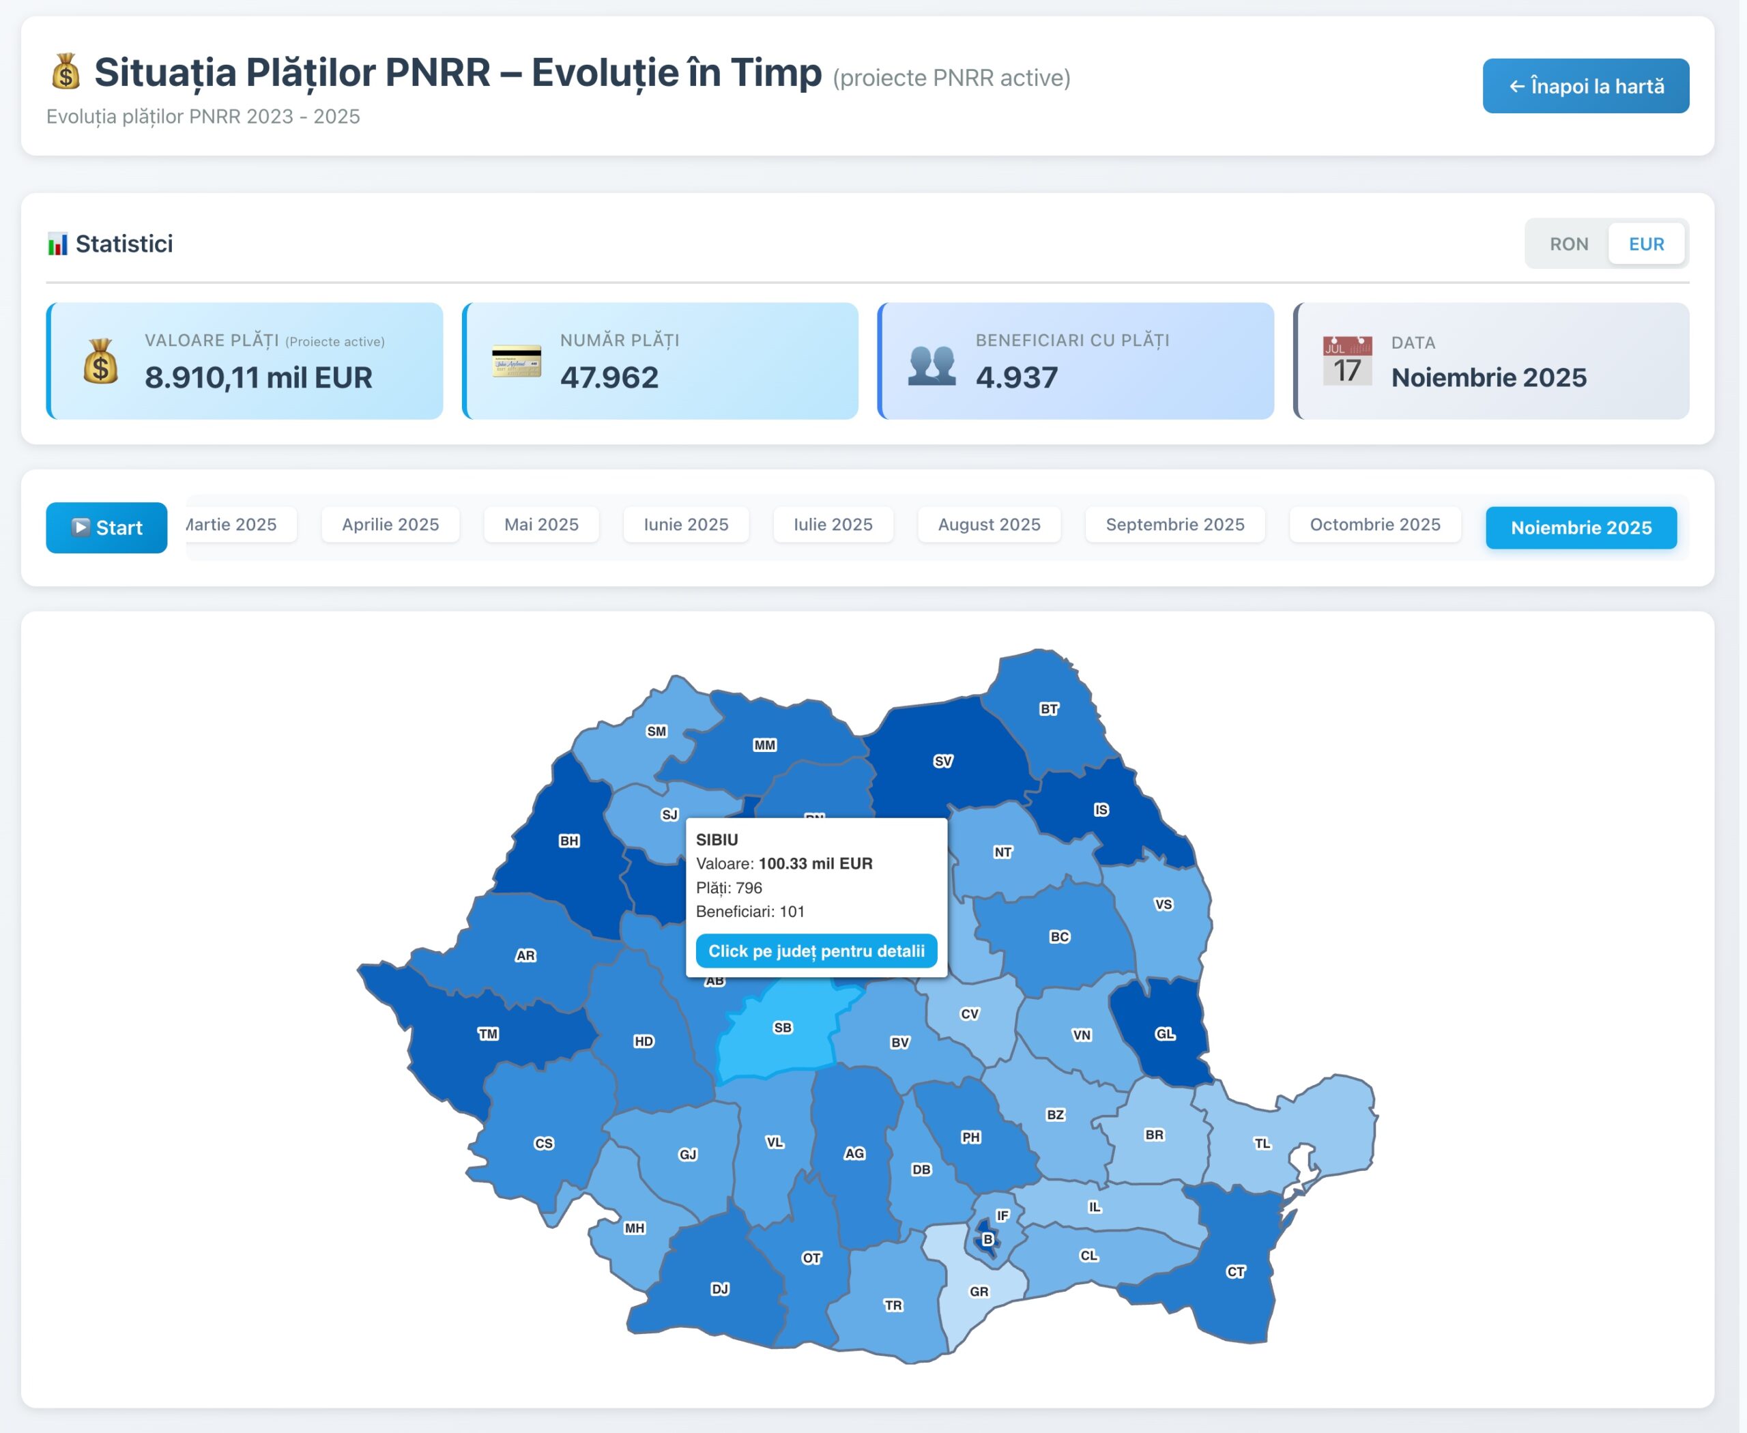Choose Noiembrie 2025 in the timeline
The height and width of the screenshot is (1433, 1747).
pyautogui.click(x=1581, y=527)
